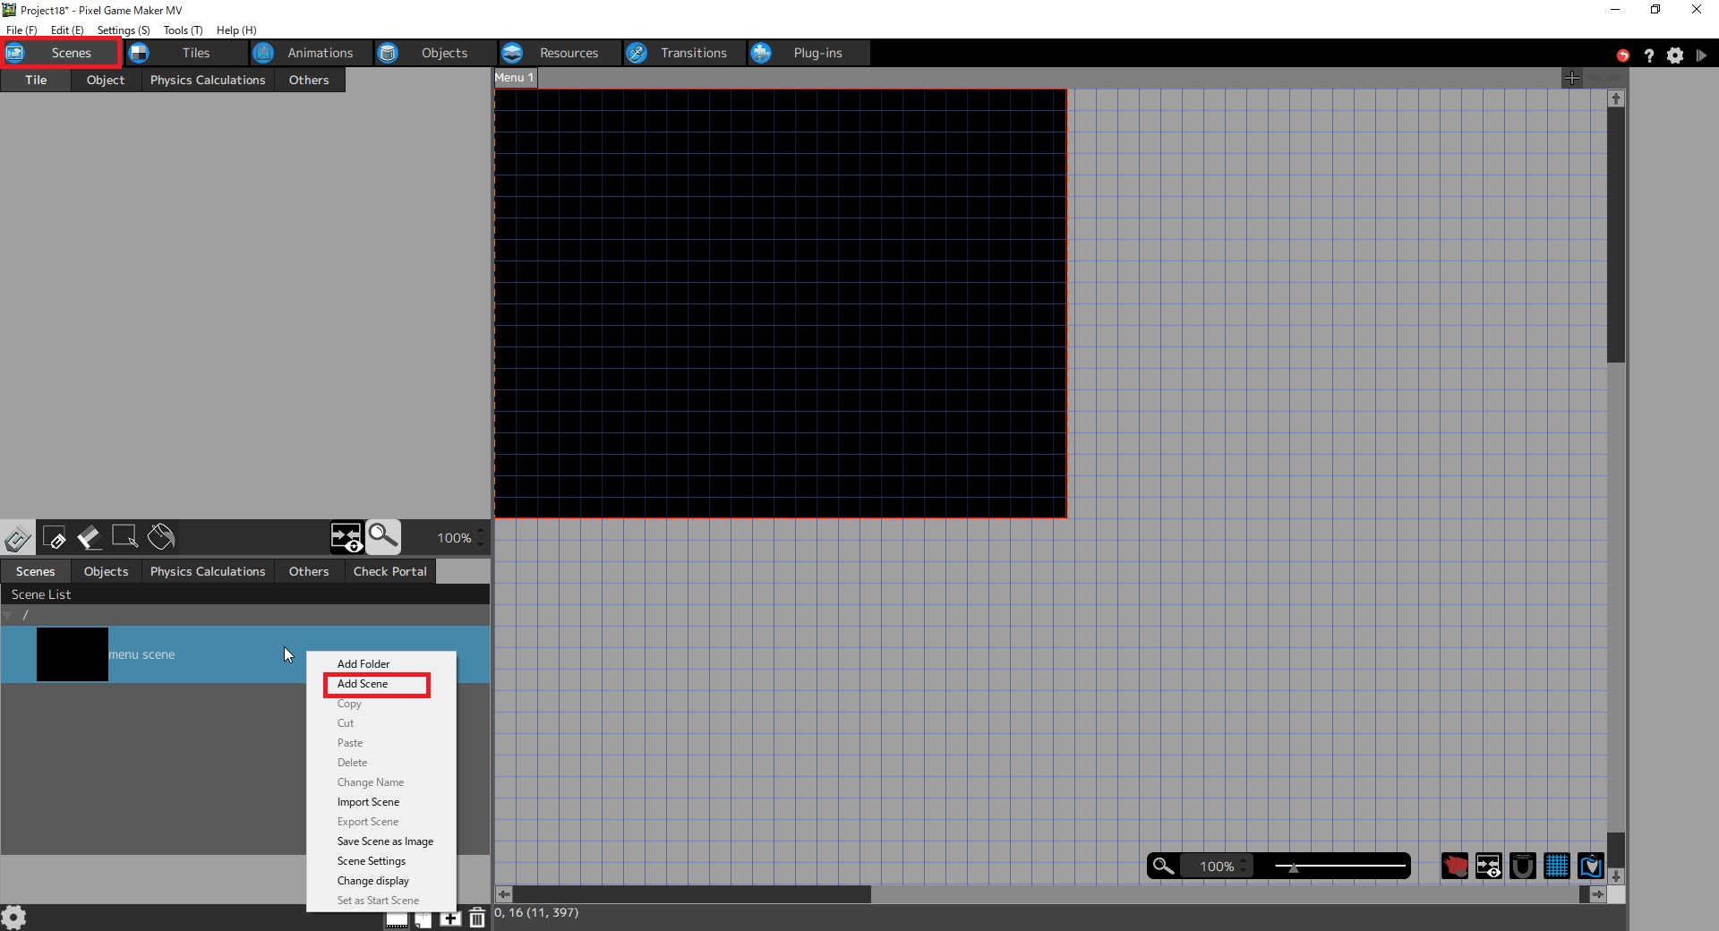Enable the magnet snap option
Screen dimensions: 1719x931
[1523, 866]
